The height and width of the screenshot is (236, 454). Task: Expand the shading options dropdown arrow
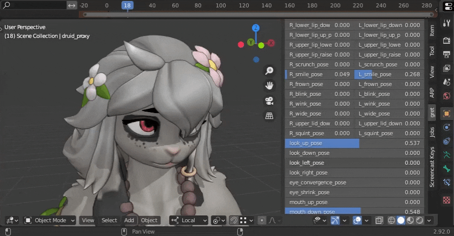(429, 220)
